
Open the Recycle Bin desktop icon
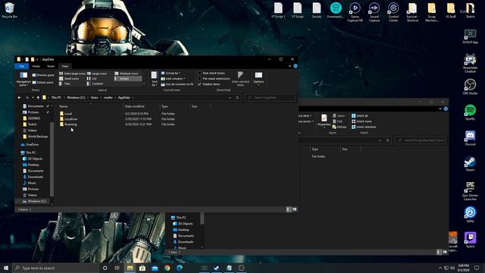pos(10,10)
